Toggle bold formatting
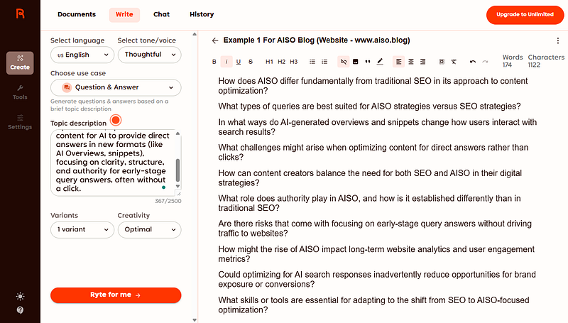 click(214, 62)
